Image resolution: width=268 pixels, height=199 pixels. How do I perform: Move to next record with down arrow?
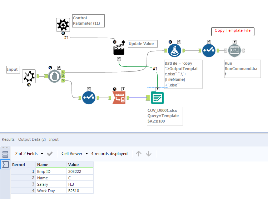tap(149, 154)
